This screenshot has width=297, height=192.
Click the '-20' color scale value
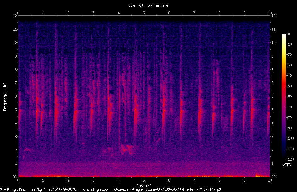click(x=289, y=54)
